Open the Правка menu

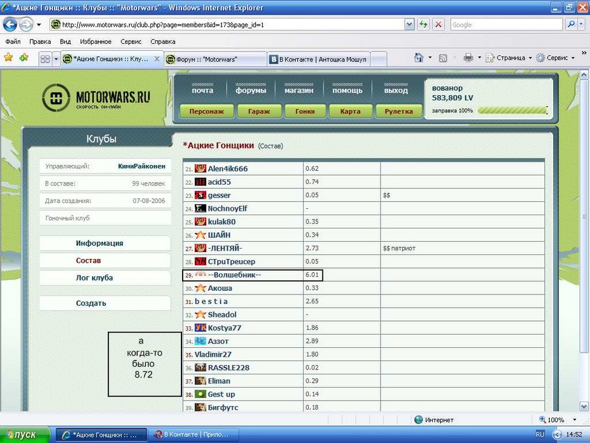click(x=40, y=41)
